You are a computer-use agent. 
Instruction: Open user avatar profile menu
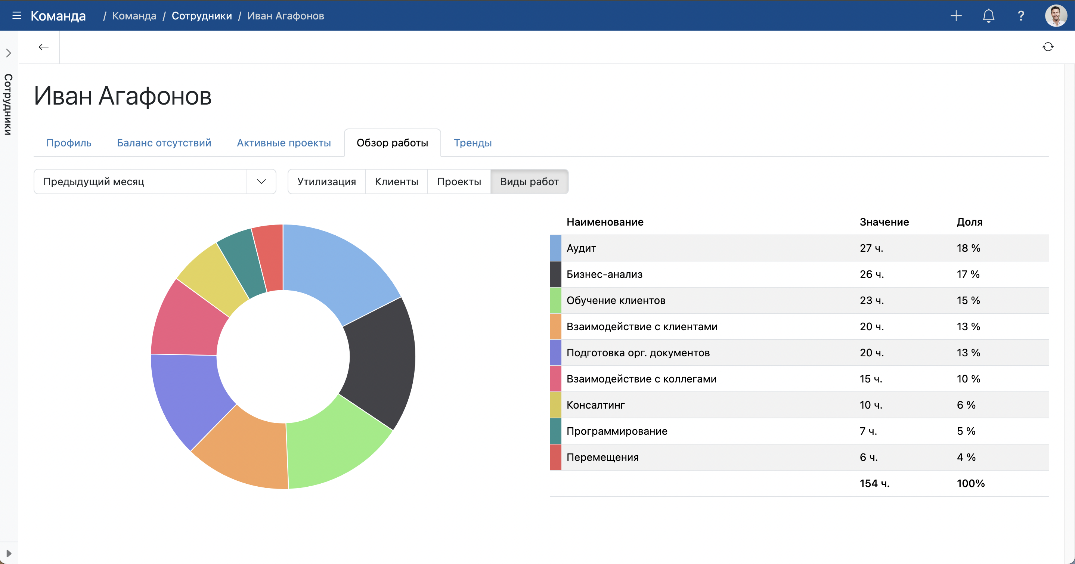1056,15
